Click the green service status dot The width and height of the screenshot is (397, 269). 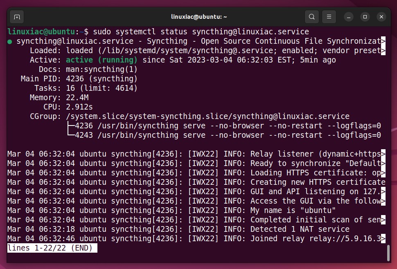(10, 42)
